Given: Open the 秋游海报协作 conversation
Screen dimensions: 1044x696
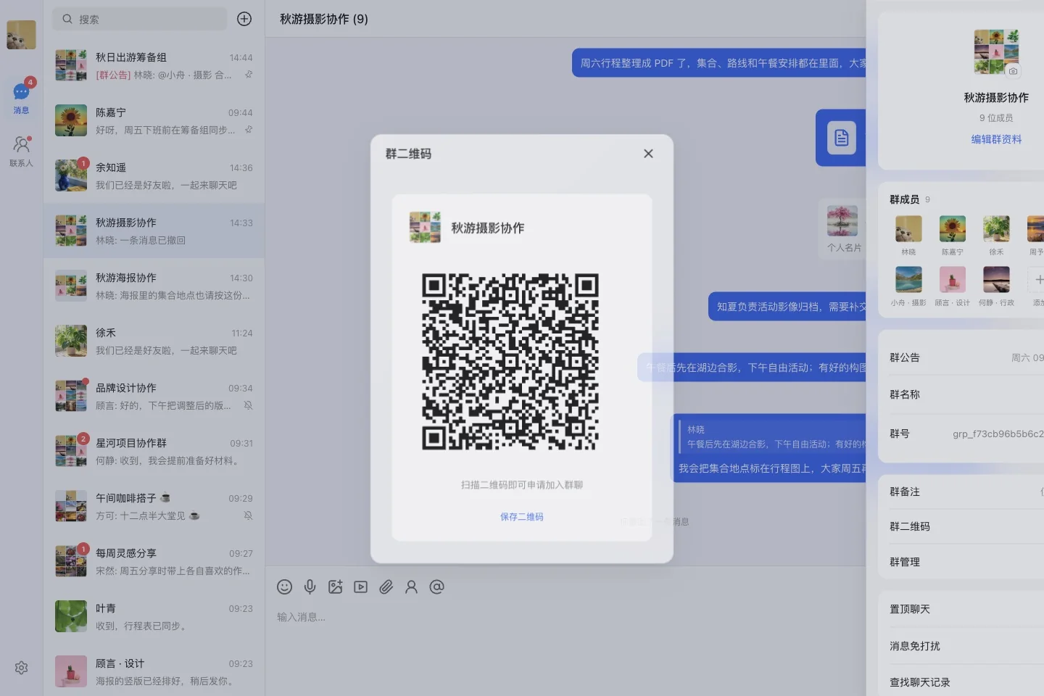Looking at the screenshot, I should (154, 286).
